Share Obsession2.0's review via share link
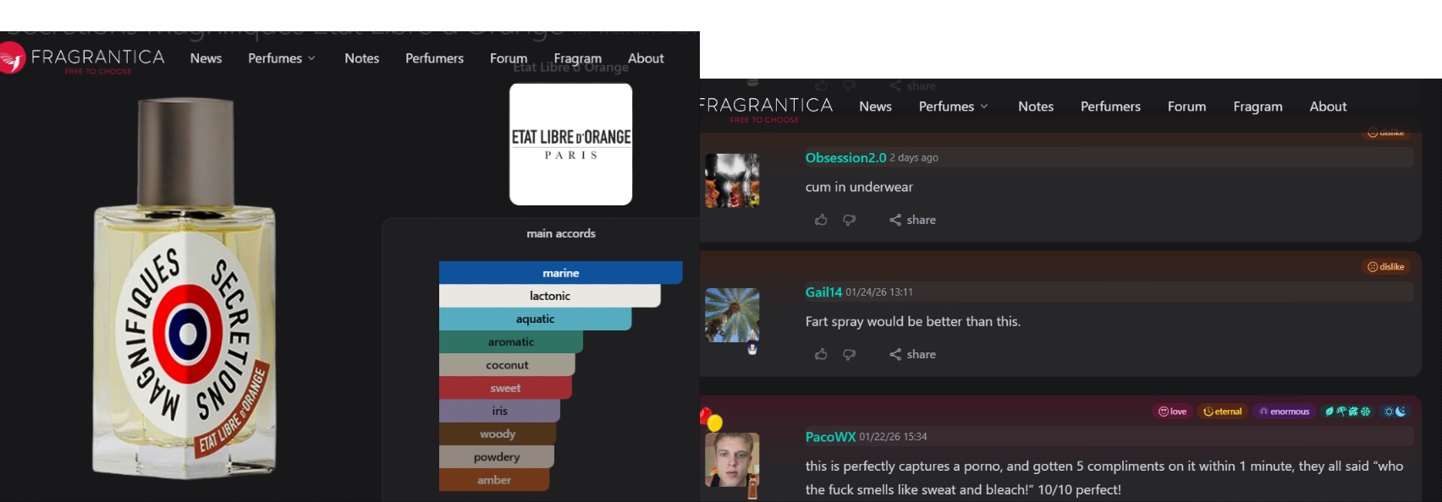 coord(912,220)
